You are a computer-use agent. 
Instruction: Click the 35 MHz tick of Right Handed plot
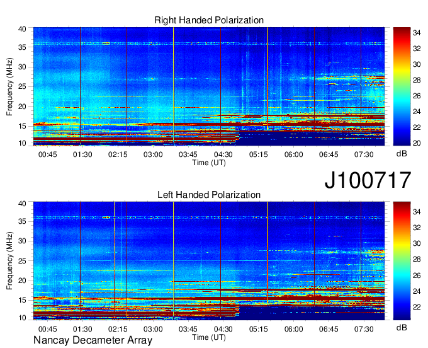pyautogui.click(x=22, y=47)
